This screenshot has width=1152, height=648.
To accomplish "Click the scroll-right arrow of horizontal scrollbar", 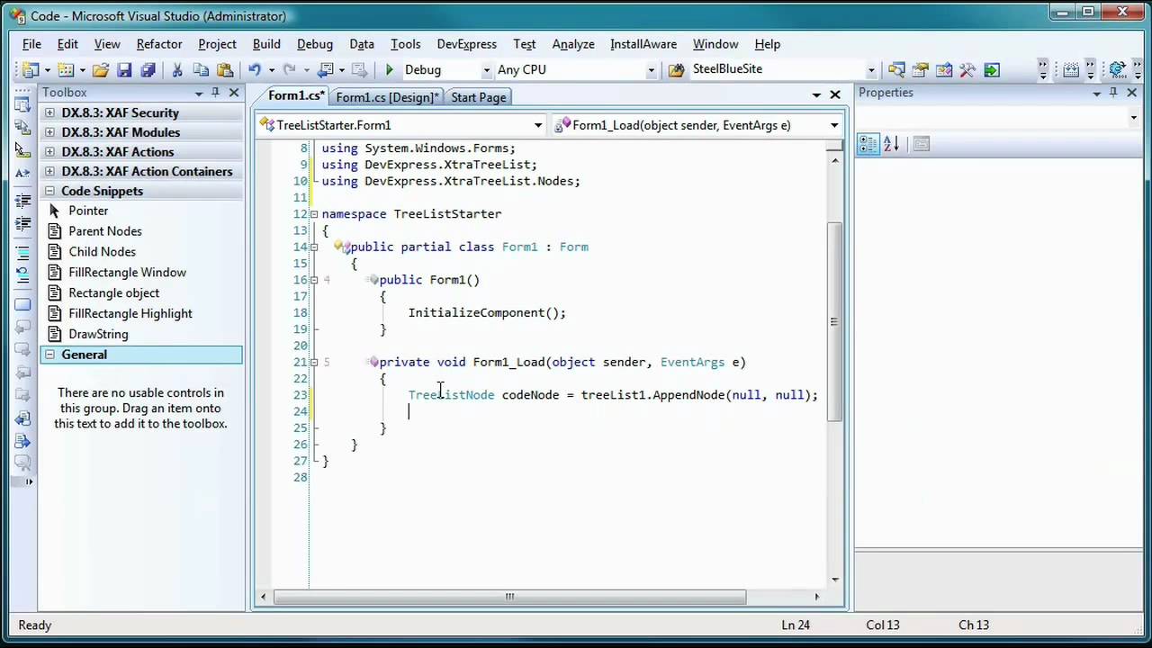I will coord(817,597).
